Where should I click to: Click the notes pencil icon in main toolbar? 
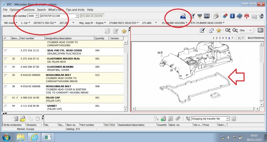click(192, 16)
